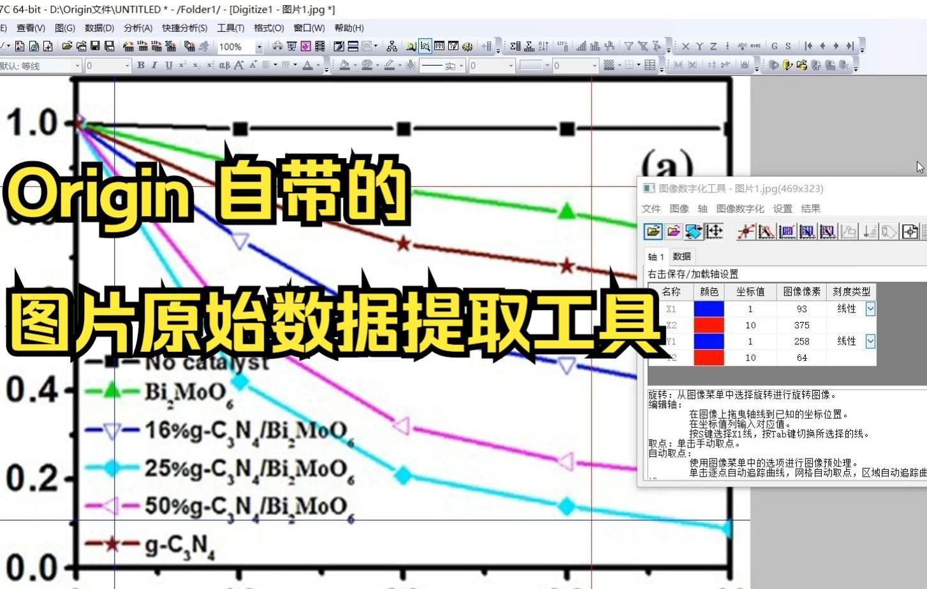Click the far-right crosshair page icon in digitizer
This screenshot has height=589, width=927.
[x=910, y=231]
